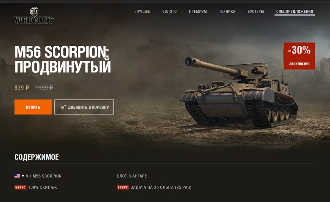Click the World of Tanks logo
Screen dimensions: 330x202
pos(34,16)
